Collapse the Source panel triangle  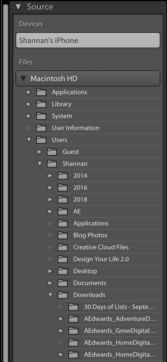pos(19,7)
